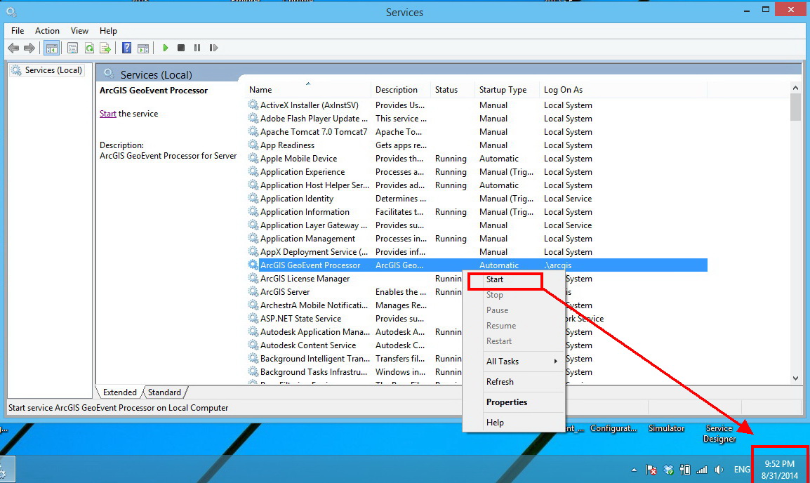Viewport: 810px width, 483px height.
Task: Open the blue Help question mark icon
Action: coord(126,48)
